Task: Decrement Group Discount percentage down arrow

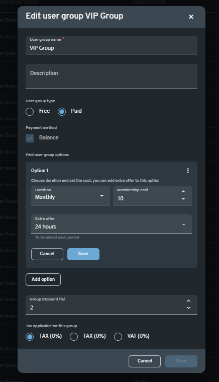Action: pos(189,308)
